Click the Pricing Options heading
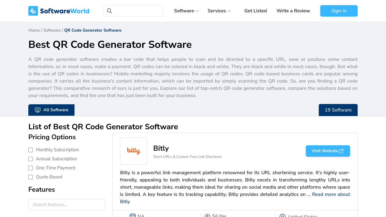Screen dimensions: 386x217 click(52, 137)
